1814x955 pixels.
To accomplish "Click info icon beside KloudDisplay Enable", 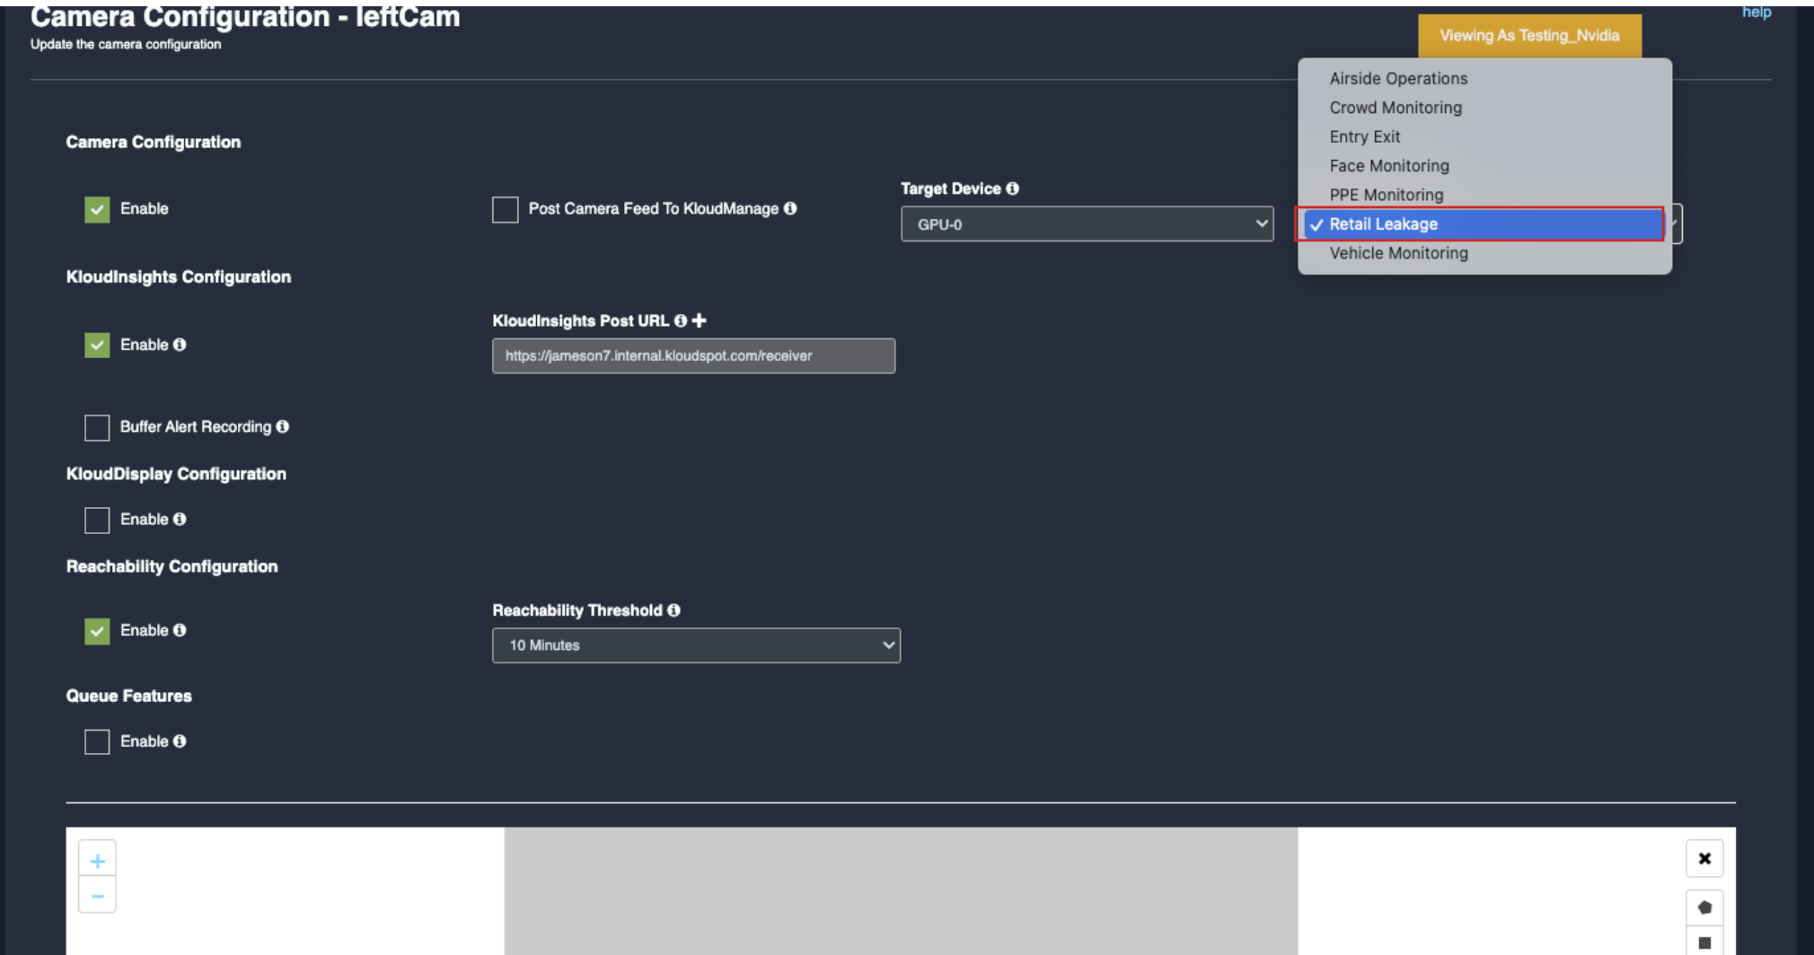I will 180,519.
